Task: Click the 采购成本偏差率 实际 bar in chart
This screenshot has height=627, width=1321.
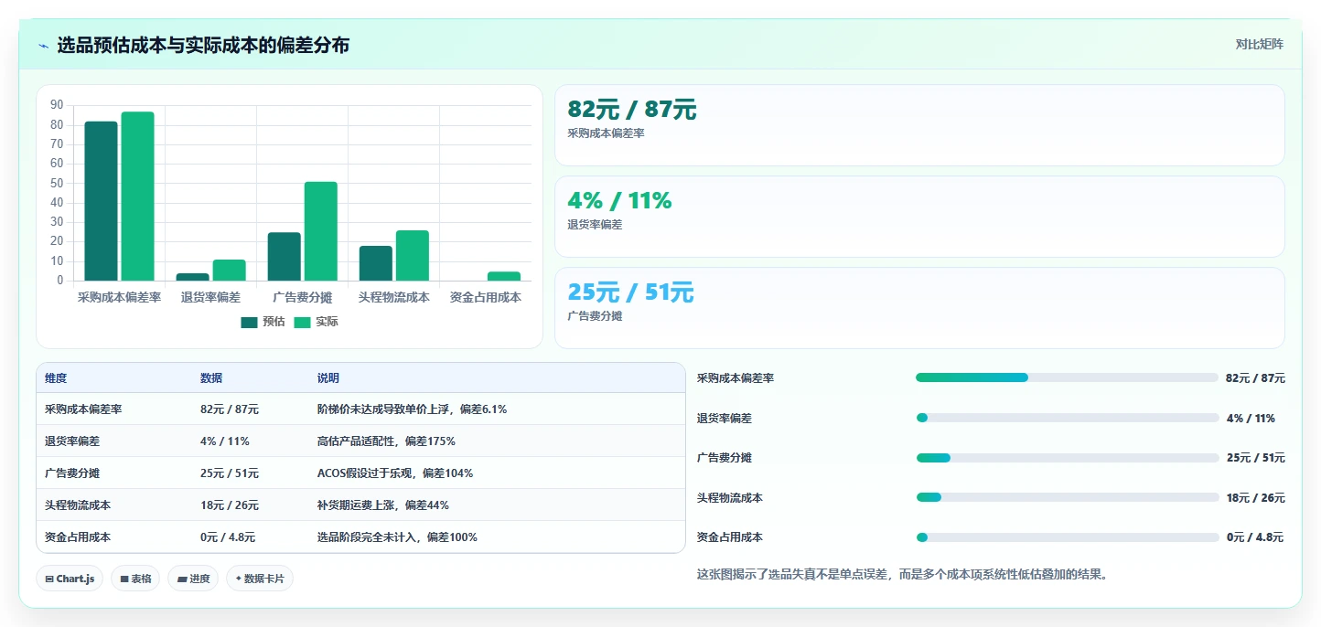Action: 138,196
